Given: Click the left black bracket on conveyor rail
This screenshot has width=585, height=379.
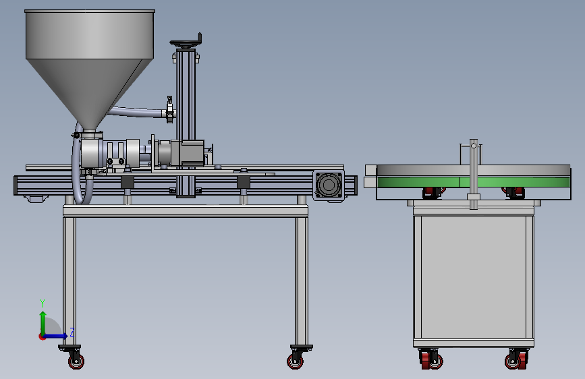Looking at the screenshot, I should tap(128, 182).
